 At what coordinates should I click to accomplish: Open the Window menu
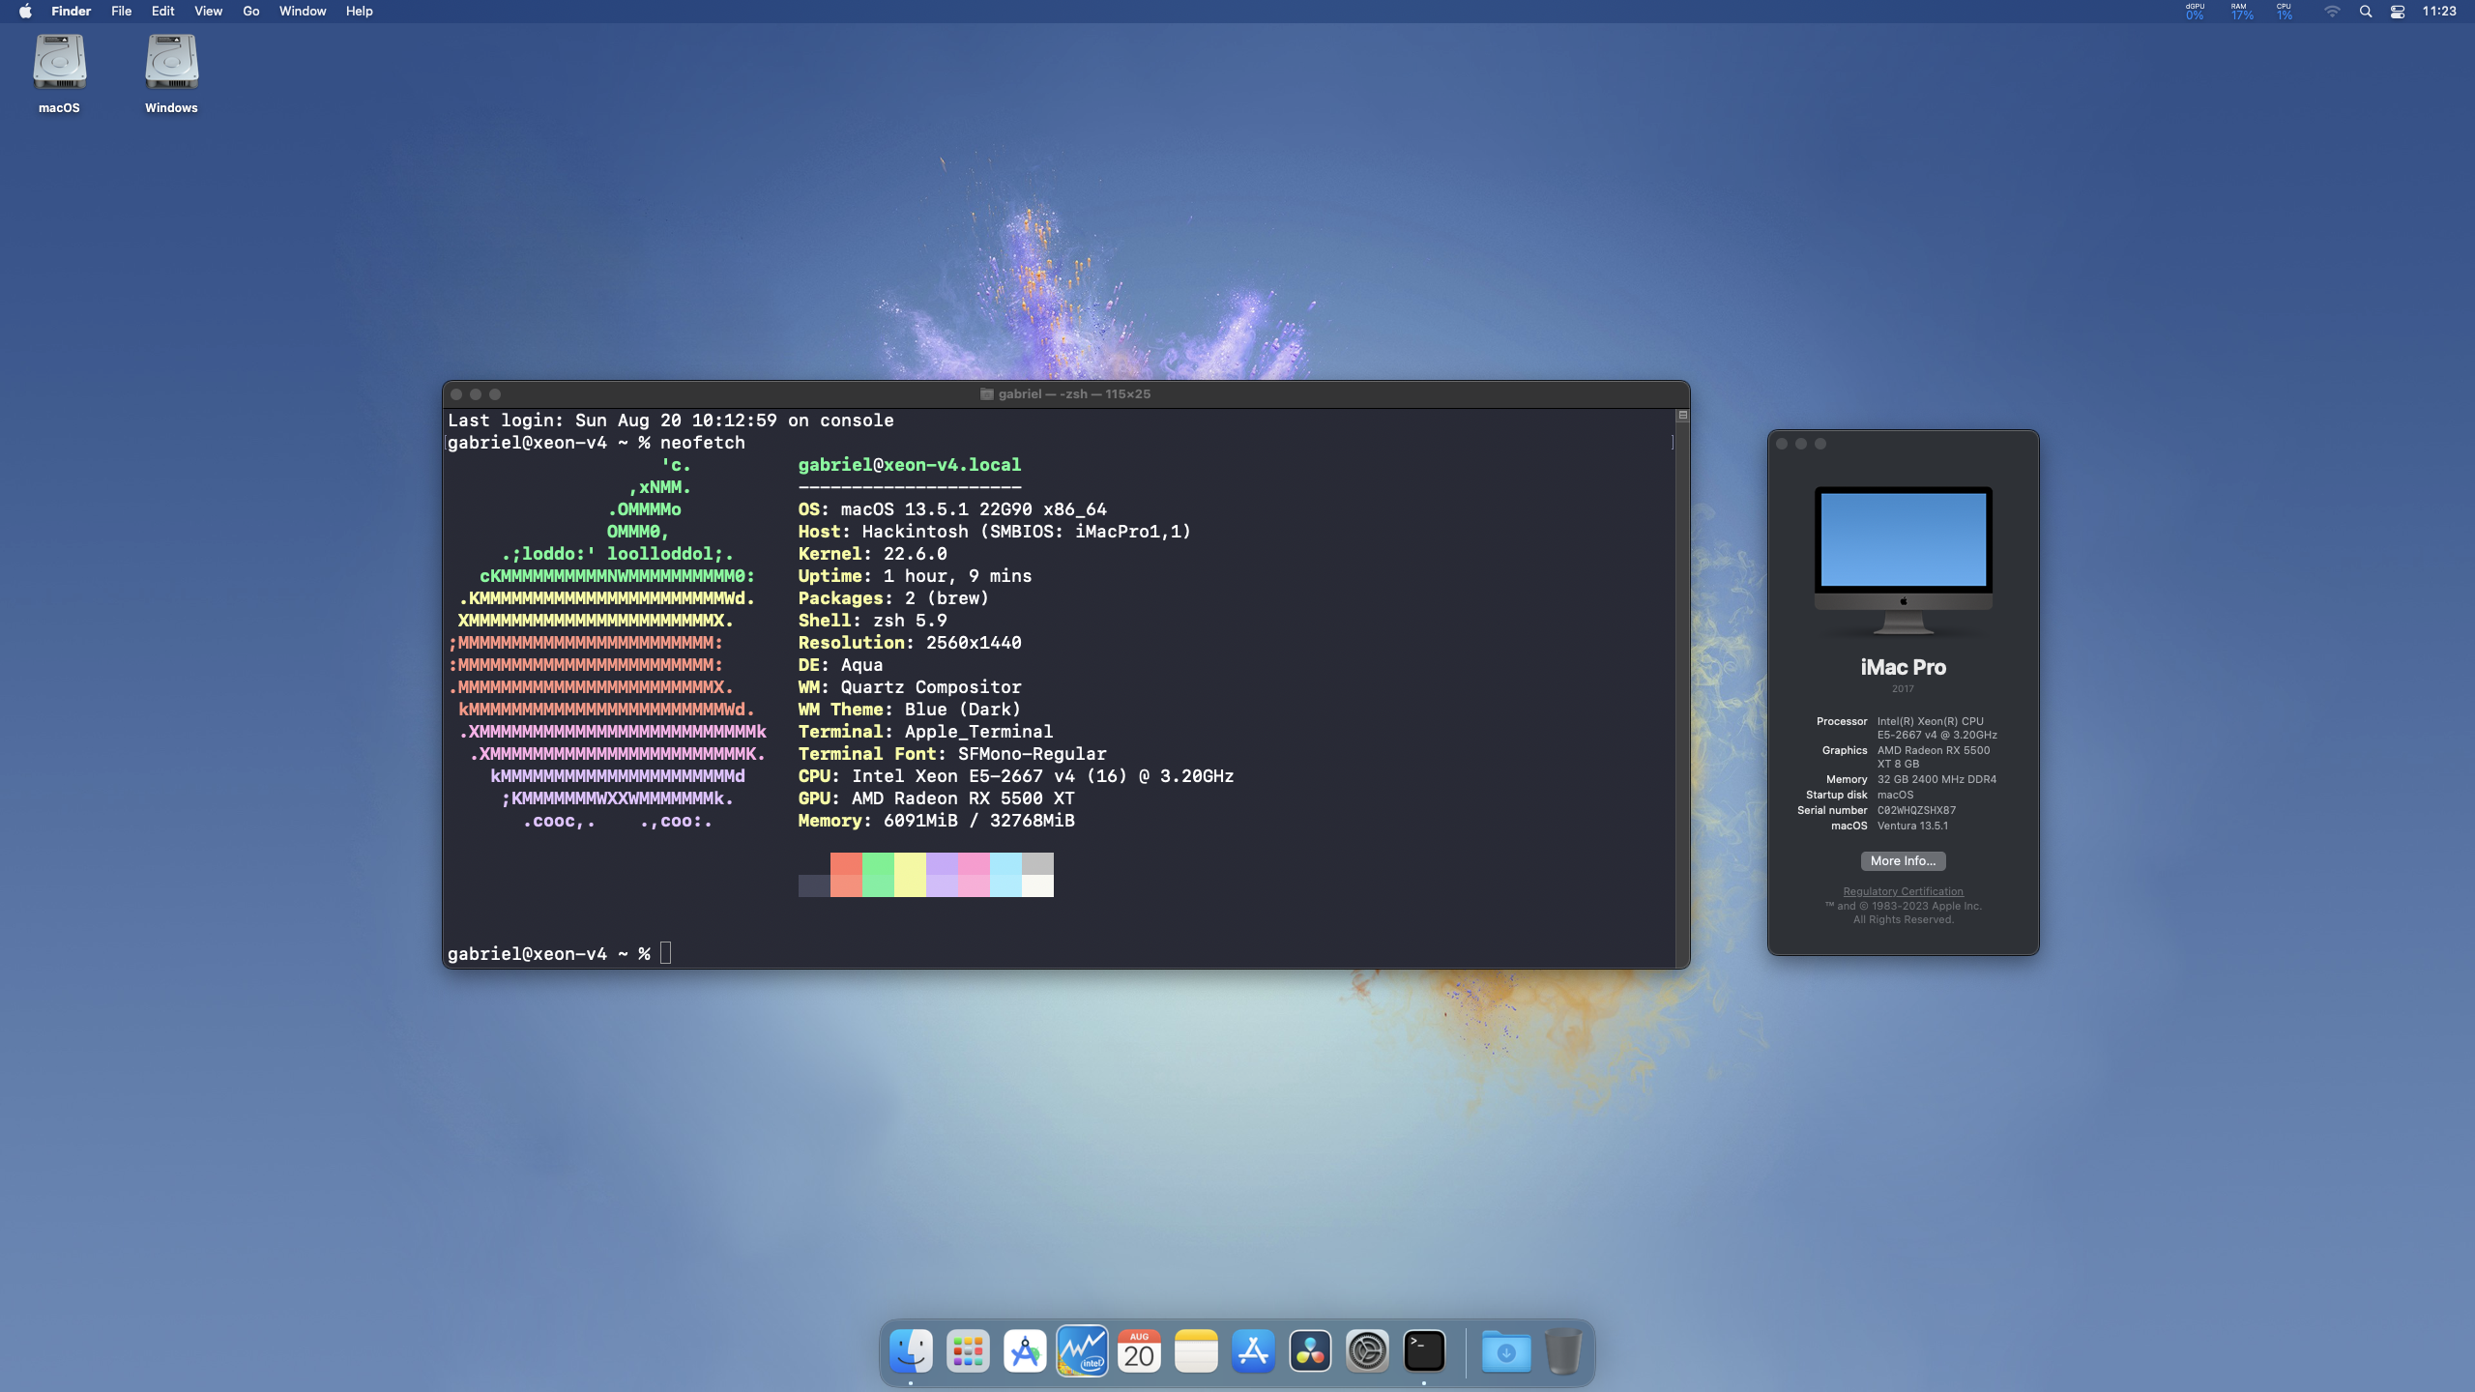[x=302, y=12]
